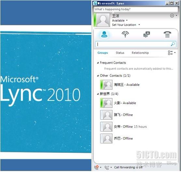Open the dropdown arrow next to layout icon
The image size is (181, 172).
175,53
